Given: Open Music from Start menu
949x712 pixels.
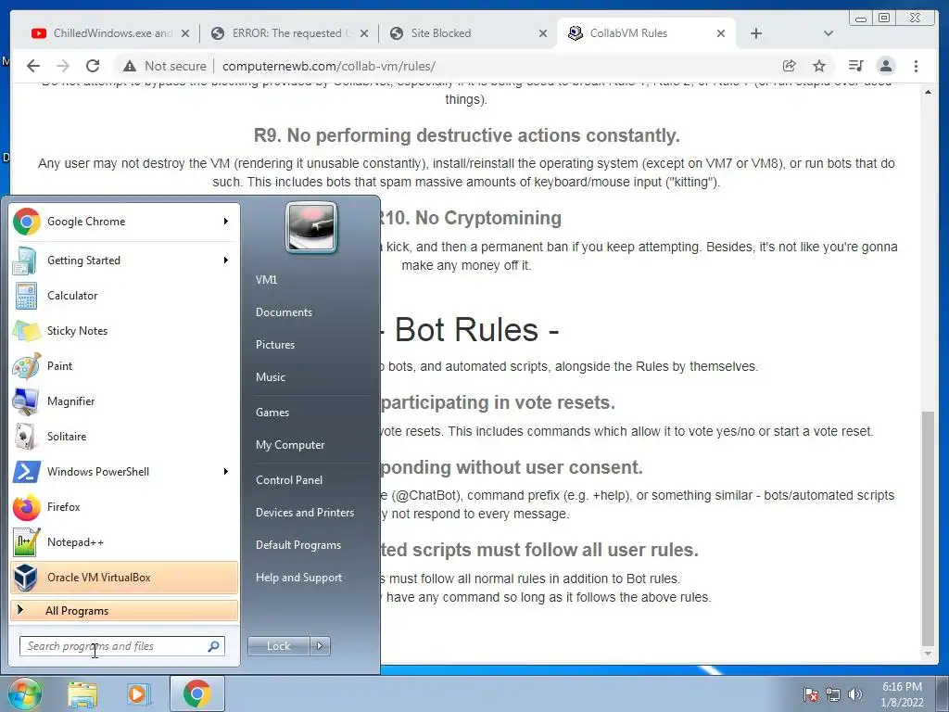Looking at the screenshot, I should 271,377.
